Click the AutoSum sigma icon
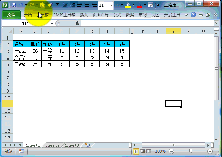 57,5
